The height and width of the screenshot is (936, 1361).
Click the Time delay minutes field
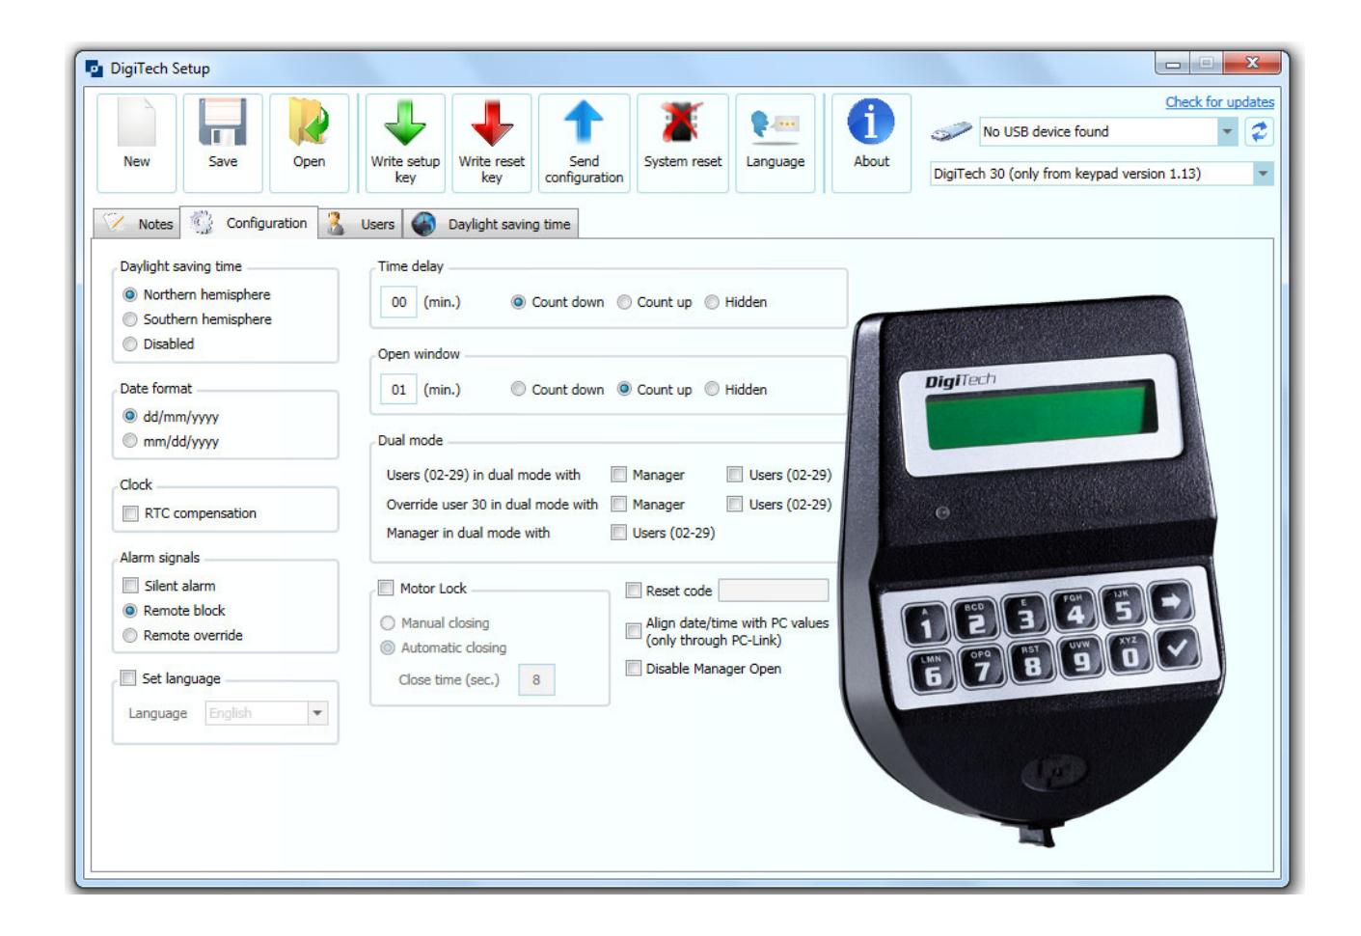click(x=398, y=302)
